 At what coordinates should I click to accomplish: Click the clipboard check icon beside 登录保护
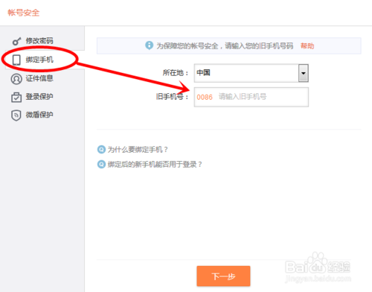[x=16, y=97]
